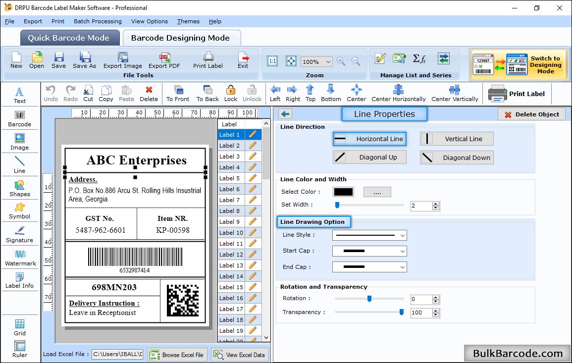Click Export Image icon
This screenshot has width=572, height=363.
tap(123, 60)
